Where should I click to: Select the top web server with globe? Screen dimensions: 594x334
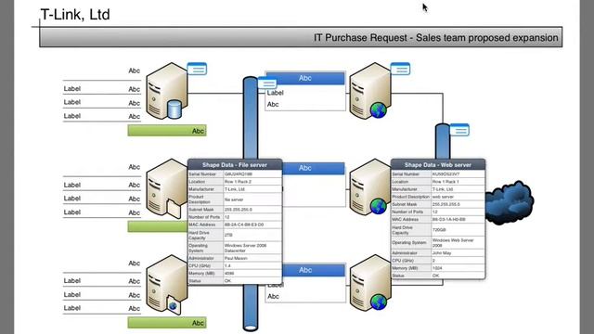(369, 91)
